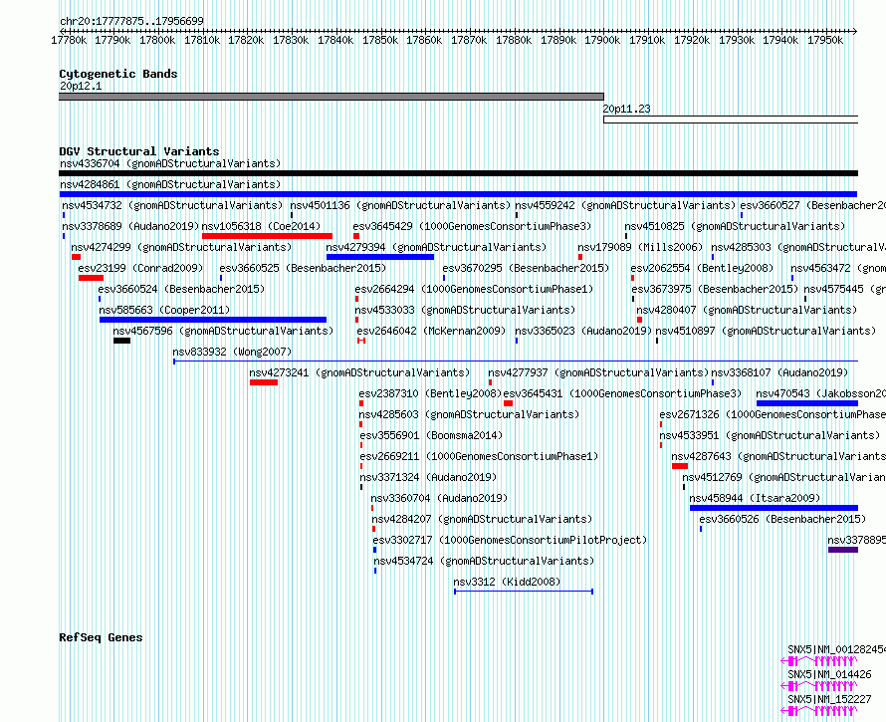Open the nsv4280407 variant label

point(747,310)
